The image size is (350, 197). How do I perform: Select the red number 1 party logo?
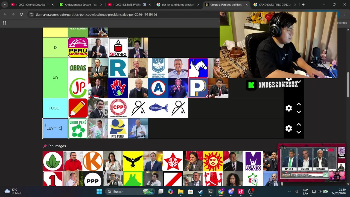pos(52,179)
